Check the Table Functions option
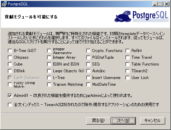Image resolution: width=171 pixels, height=130 pixels. (127, 64)
